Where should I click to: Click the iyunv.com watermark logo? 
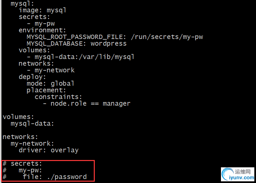click(238, 174)
